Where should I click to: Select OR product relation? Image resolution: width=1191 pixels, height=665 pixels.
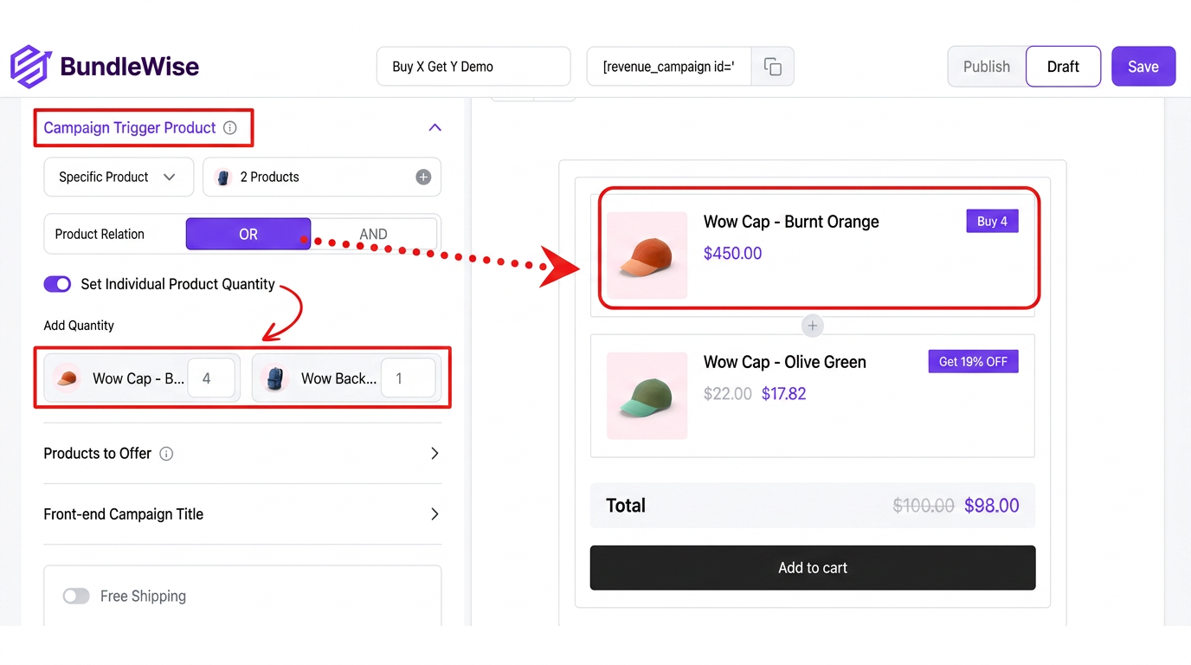point(248,234)
